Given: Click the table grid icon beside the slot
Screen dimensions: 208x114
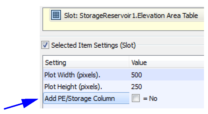Looking at the screenshot, I should point(56,15).
